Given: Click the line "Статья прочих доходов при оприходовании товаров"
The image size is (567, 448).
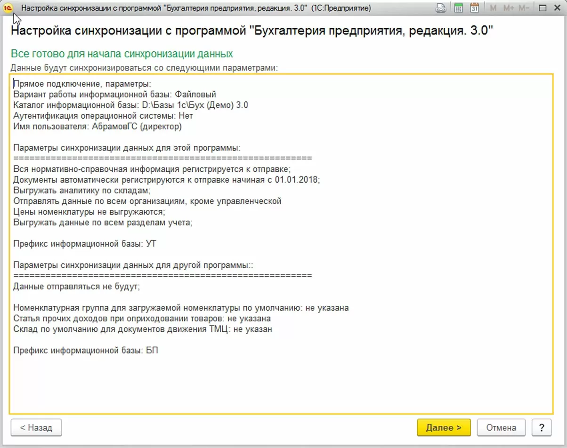Looking at the screenshot, I should click(142, 319).
